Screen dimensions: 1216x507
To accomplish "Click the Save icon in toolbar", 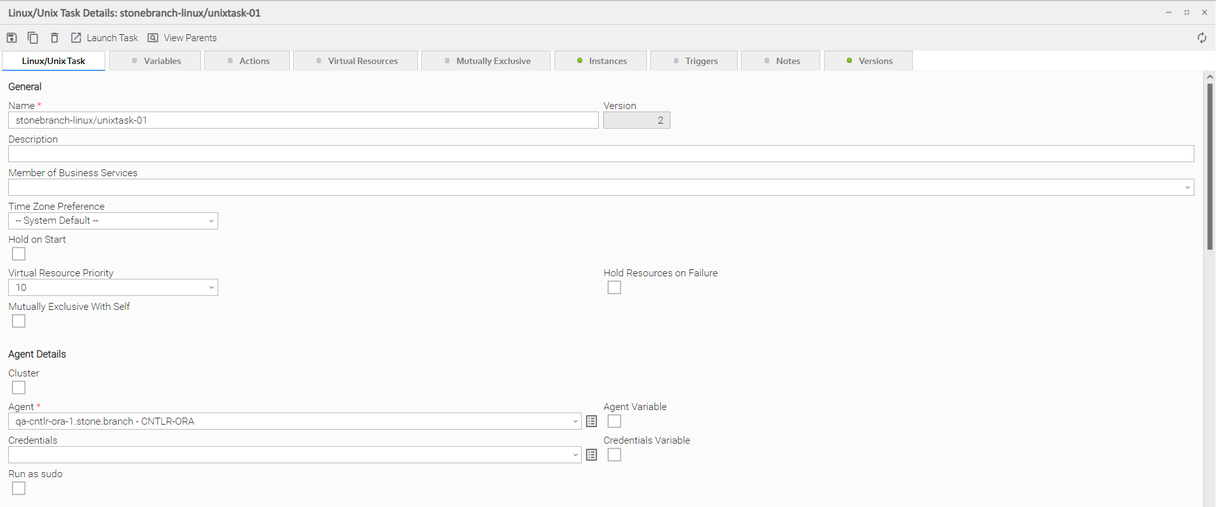I will coord(11,38).
